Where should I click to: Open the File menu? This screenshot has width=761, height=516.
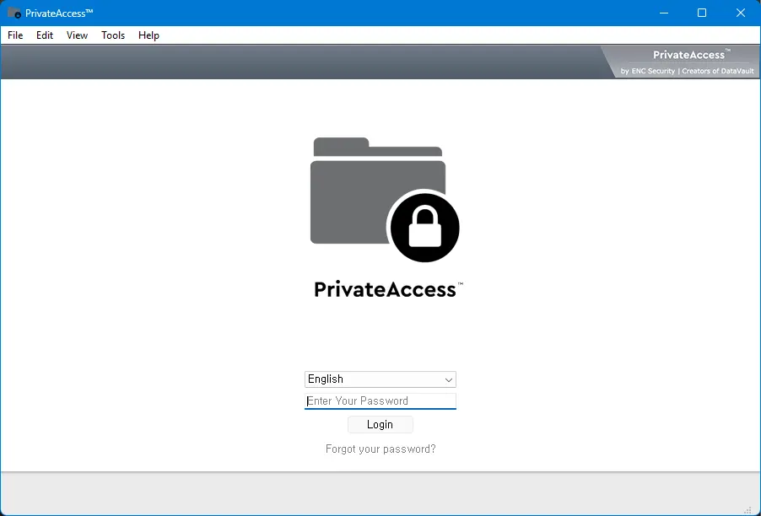(x=15, y=35)
